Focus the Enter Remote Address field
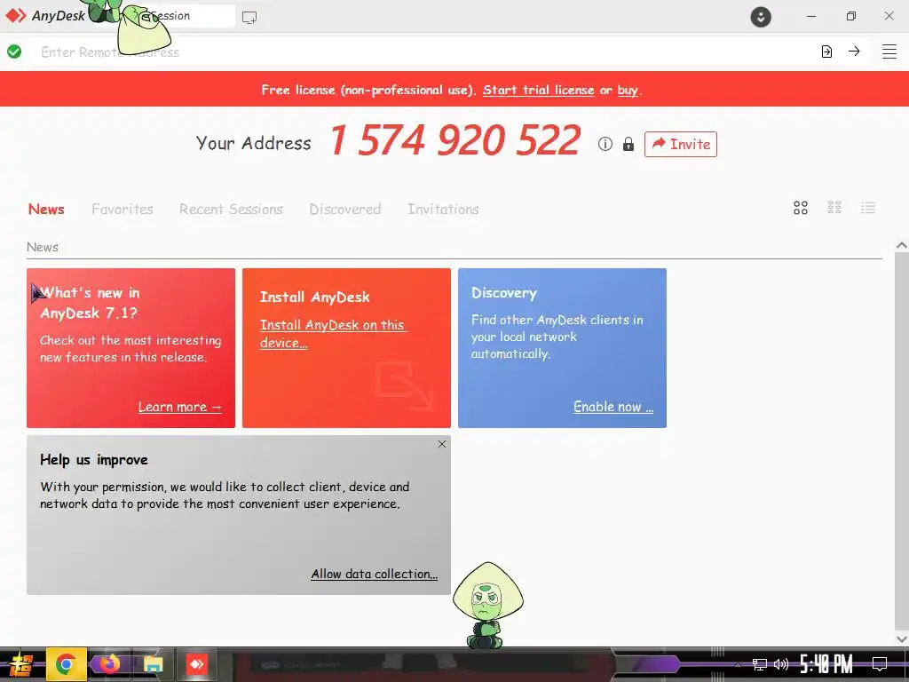Screen dimensions: 909x682 click(423, 52)
